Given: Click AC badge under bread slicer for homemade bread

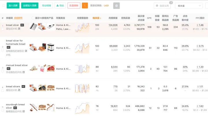Looking at the screenshot, I should click(8, 47).
